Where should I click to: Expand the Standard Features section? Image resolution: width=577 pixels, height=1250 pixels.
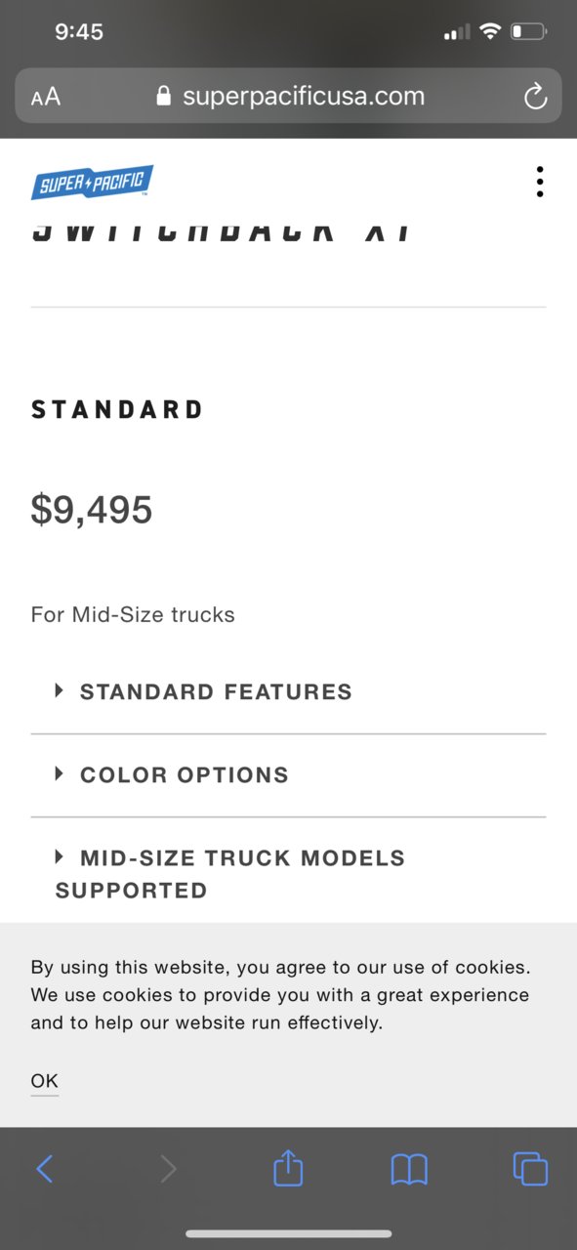(288, 692)
